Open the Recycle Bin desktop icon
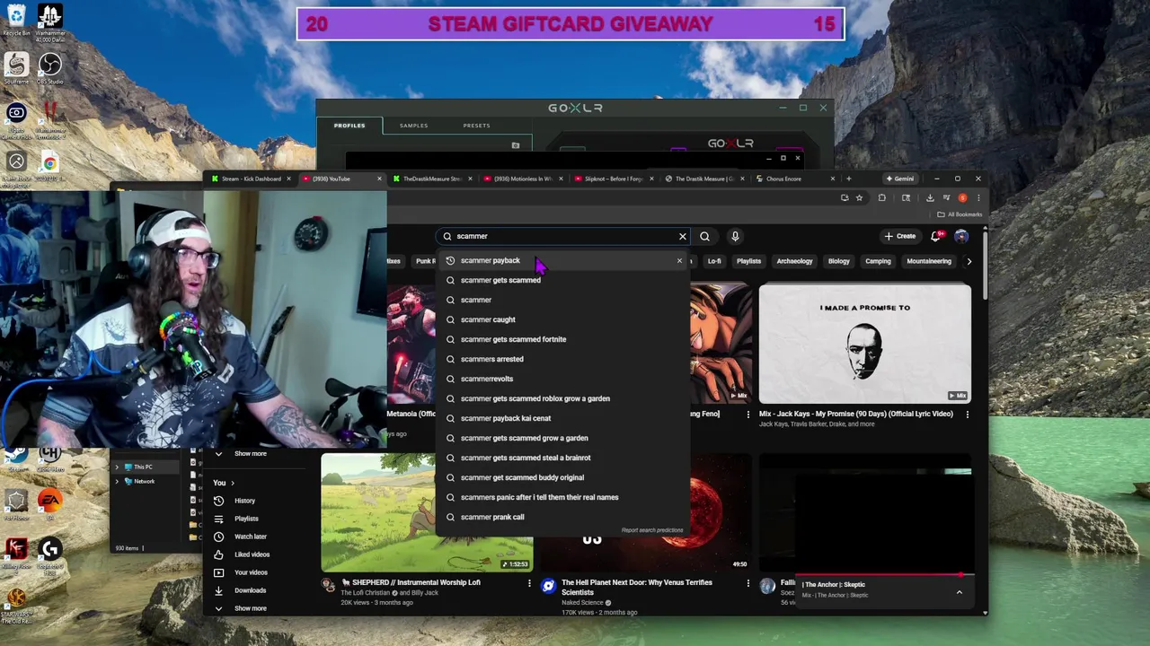 coord(16,20)
